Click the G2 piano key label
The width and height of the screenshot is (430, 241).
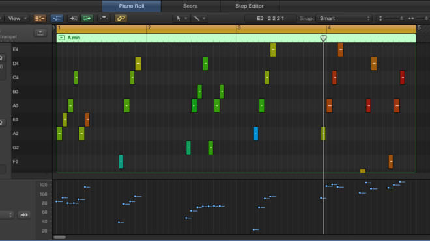pyautogui.click(x=16, y=147)
